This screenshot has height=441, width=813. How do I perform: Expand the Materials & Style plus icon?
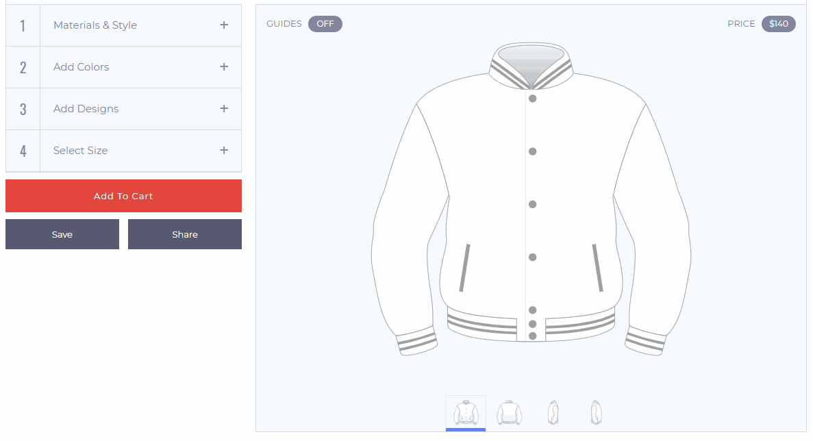coord(224,25)
